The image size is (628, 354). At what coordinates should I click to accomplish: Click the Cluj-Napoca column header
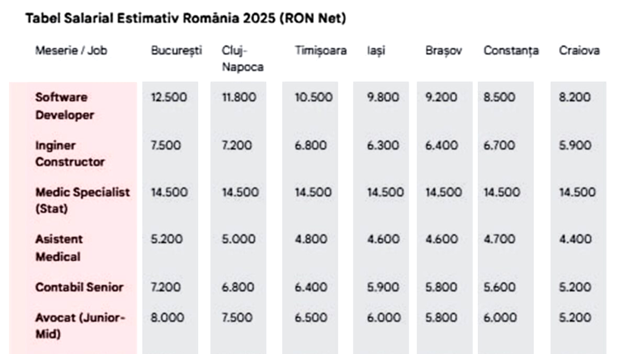tap(242, 59)
